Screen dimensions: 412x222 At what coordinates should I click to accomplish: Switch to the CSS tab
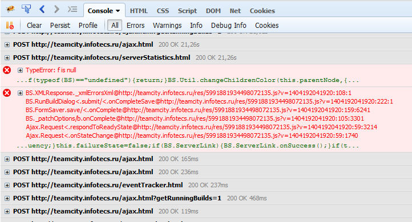tap(163, 11)
